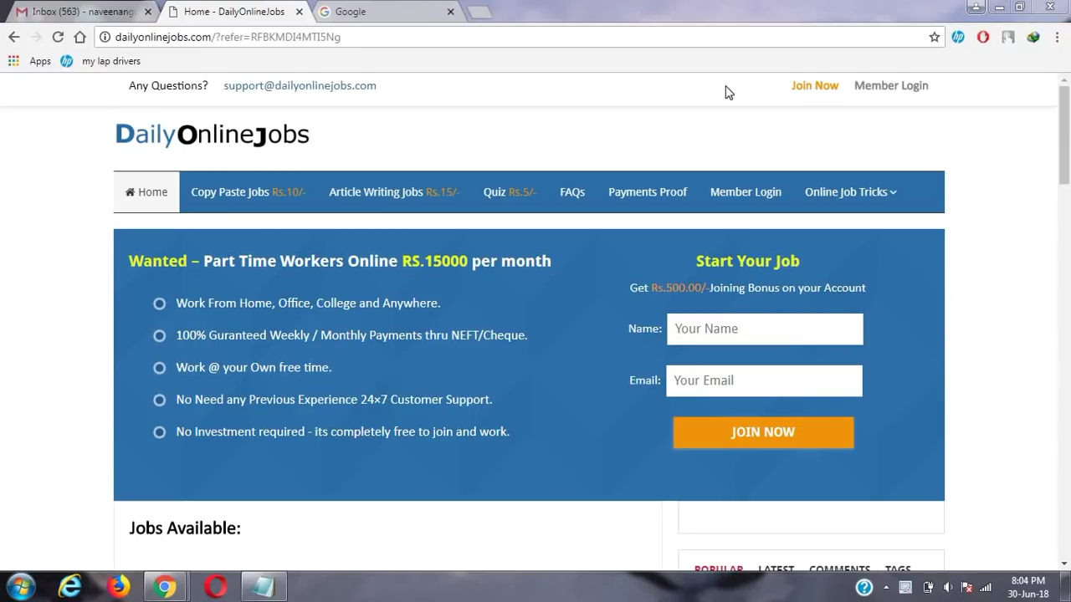The width and height of the screenshot is (1071, 602).
Task: Click the orange JOIN NOW button
Action: click(763, 432)
